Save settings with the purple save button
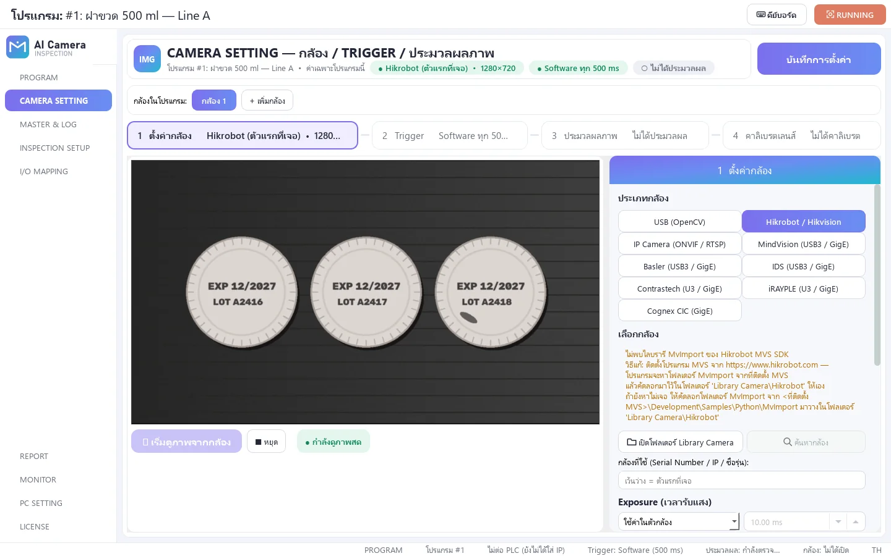 click(819, 59)
